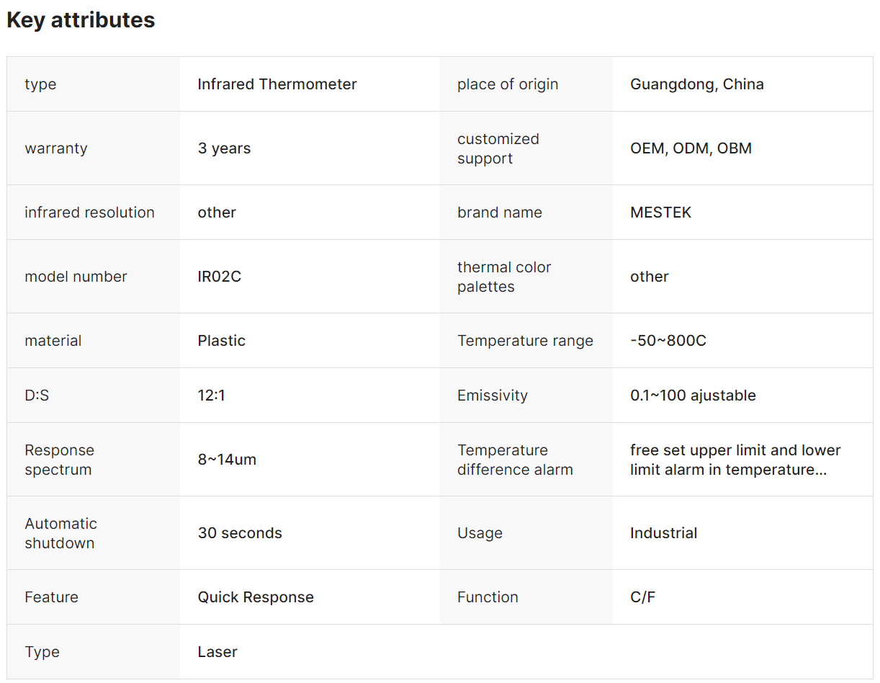The width and height of the screenshot is (880, 683).
Task: Select the "OEM, ODM, OBM" support value
Action: point(691,148)
